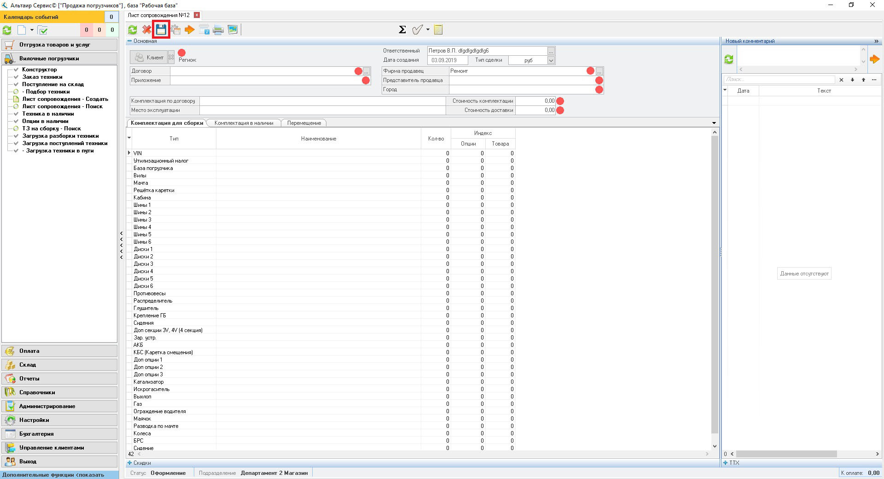Click Выход in sidebar
The image size is (884, 479).
pos(59,461)
